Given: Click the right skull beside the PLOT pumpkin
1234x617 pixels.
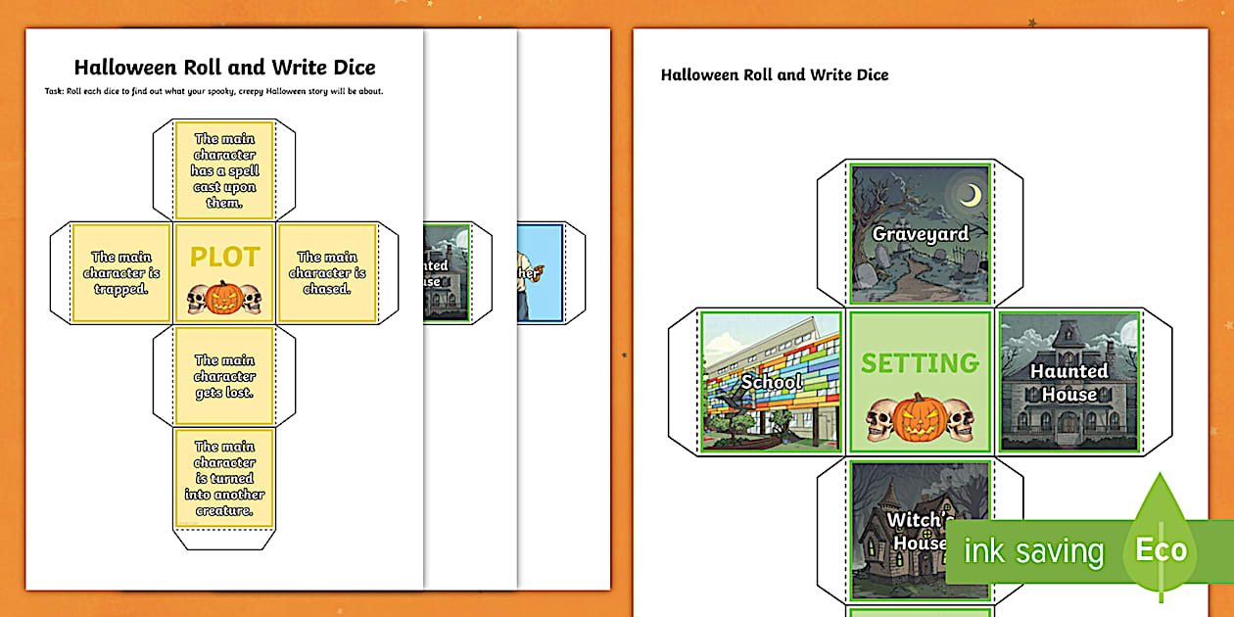Looking at the screenshot, I should click(252, 300).
